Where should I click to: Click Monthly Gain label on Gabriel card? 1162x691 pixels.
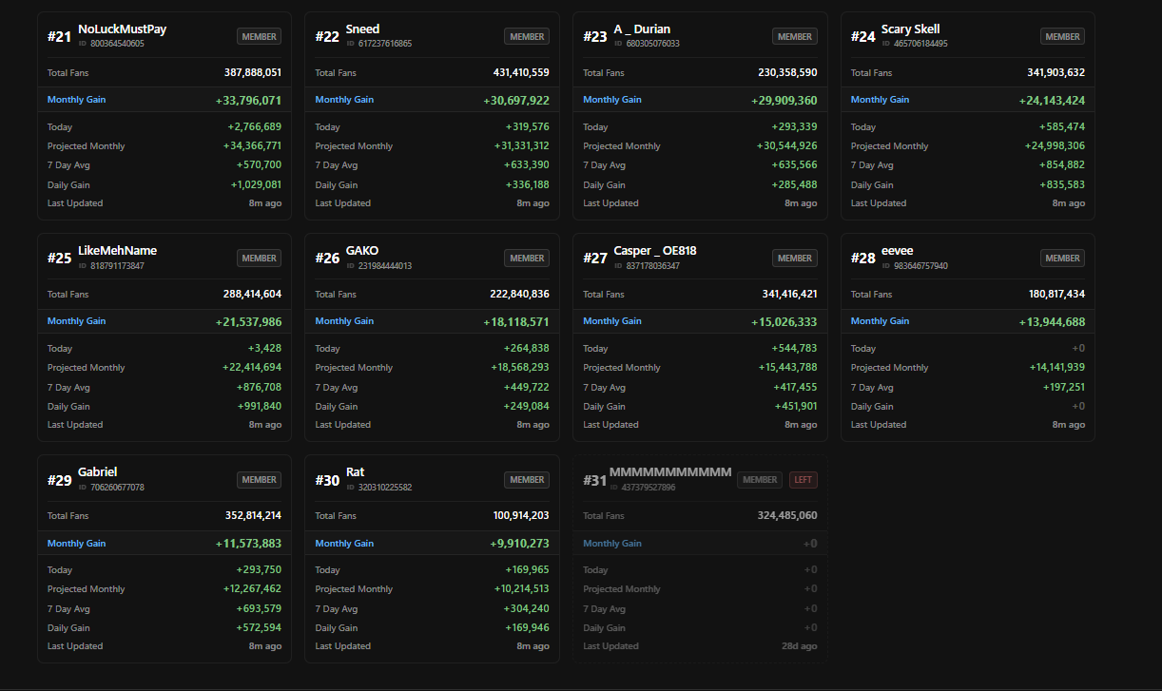tap(77, 543)
